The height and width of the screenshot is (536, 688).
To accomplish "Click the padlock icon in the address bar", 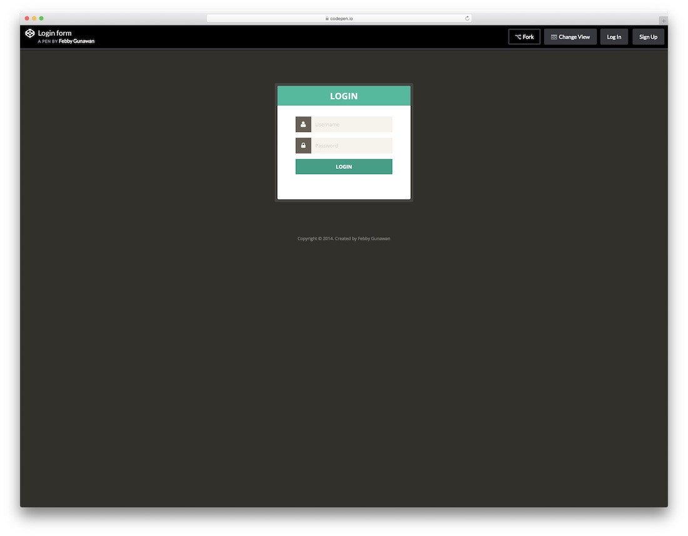I will point(327,18).
